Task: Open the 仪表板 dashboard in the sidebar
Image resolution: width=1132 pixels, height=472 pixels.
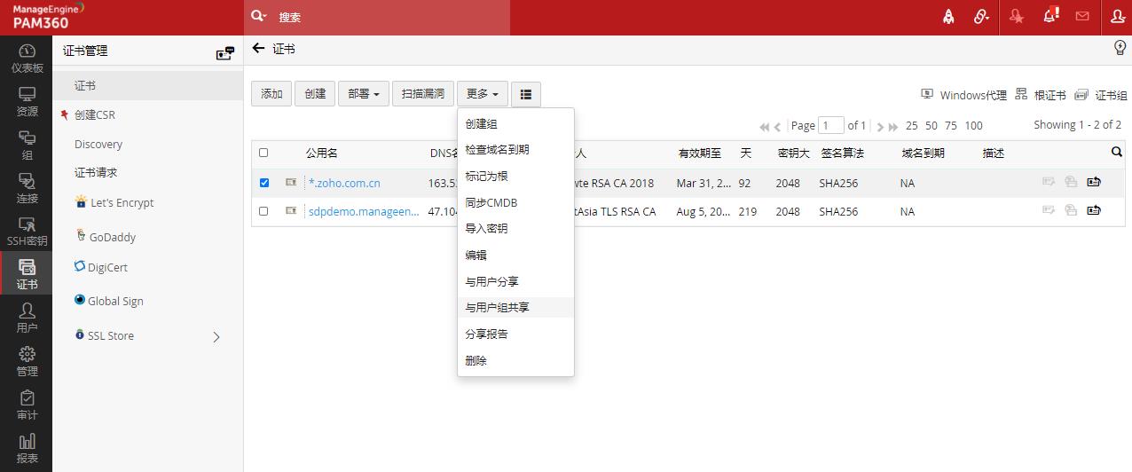Action: tap(27, 59)
